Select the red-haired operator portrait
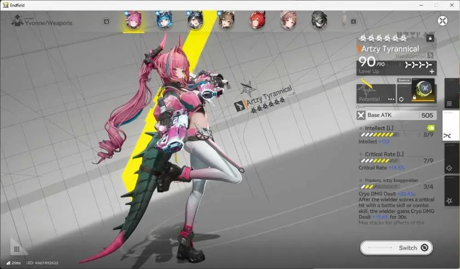 point(258,20)
